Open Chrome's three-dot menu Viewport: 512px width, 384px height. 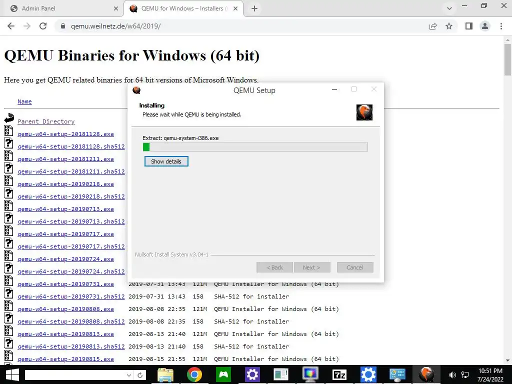[x=501, y=26]
